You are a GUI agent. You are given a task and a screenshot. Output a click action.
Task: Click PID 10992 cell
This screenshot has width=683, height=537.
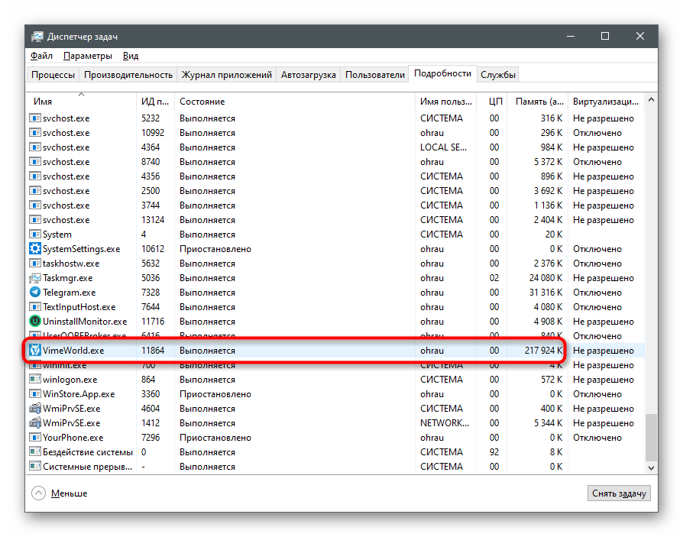153,132
